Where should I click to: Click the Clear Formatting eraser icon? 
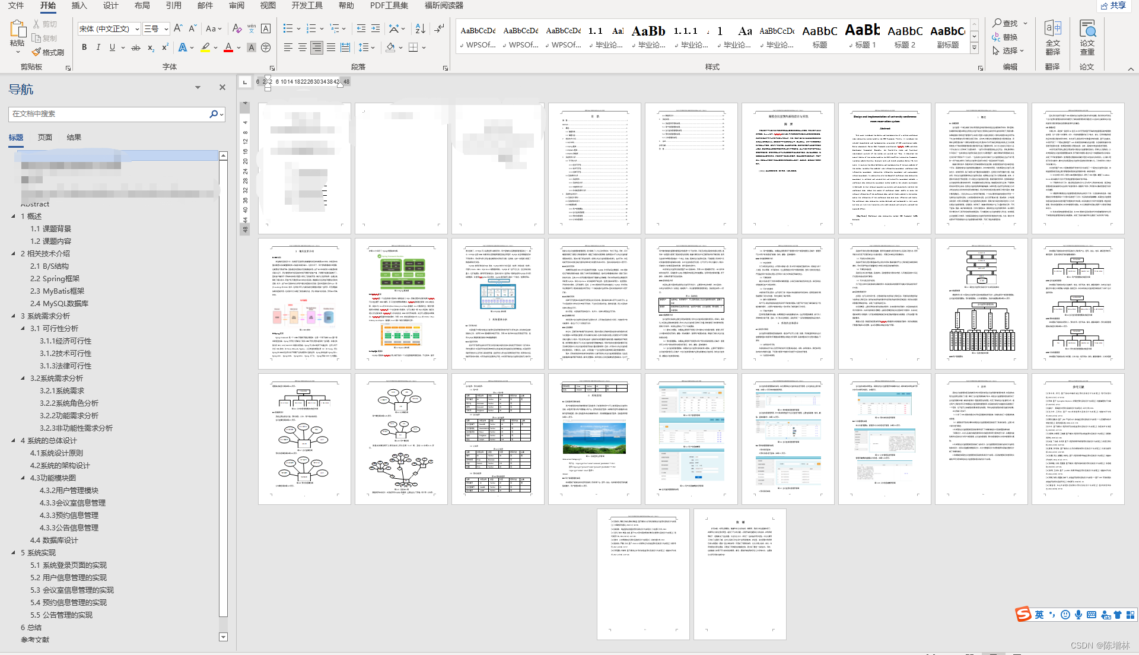(237, 28)
